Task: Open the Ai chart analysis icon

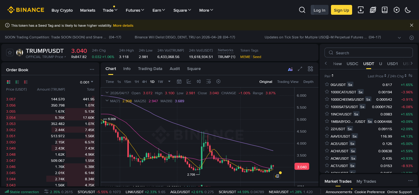Action: pyautogui.click(x=290, y=69)
